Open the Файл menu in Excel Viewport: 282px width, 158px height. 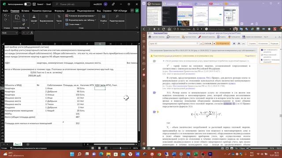coord(5,11)
